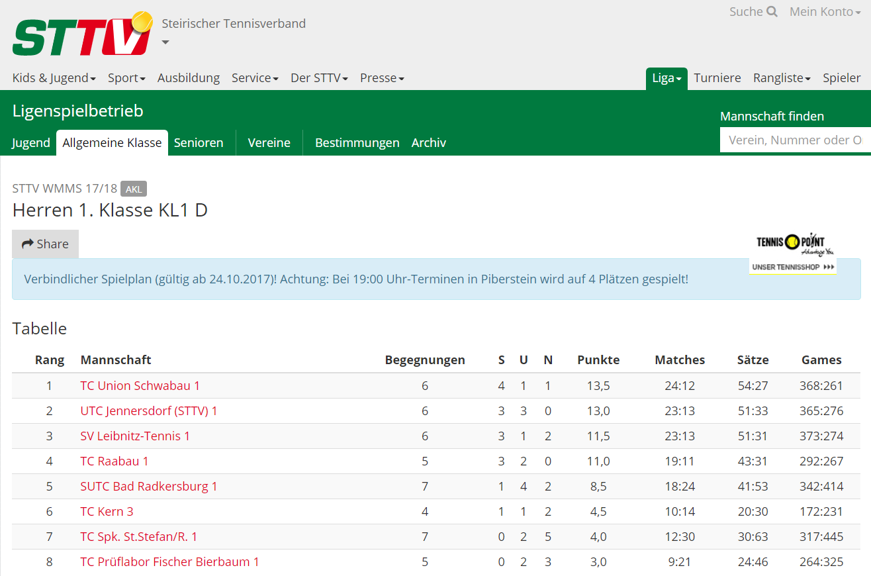This screenshot has width=871, height=576.
Task: Expand the Service menu
Action: tap(255, 78)
